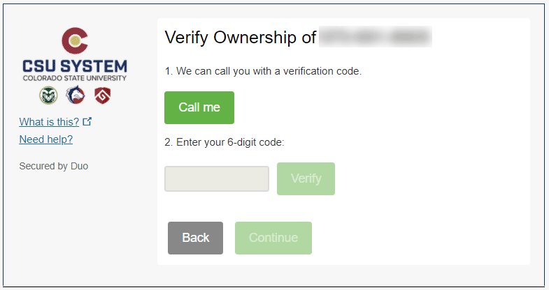Click the blue wolf campus logo
The width and height of the screenshot is (549, 290).
(74, 96)
